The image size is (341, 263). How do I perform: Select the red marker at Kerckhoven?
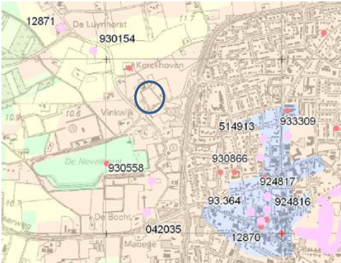[x=129, y=68]
